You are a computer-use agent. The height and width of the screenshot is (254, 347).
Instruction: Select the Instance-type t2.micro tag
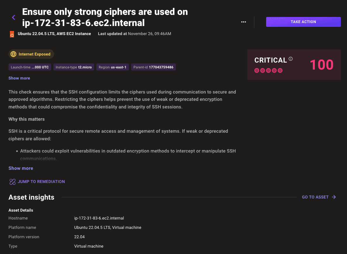[74, 67]
